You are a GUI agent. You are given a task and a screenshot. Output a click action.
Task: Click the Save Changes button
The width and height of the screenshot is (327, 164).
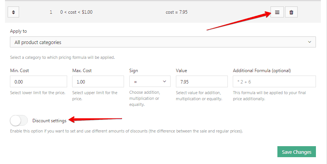pos(296,152)
